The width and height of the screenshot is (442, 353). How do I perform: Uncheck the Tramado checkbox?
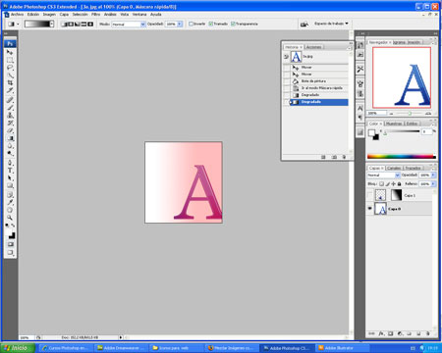pyautogui.click(x=211, y=24)
